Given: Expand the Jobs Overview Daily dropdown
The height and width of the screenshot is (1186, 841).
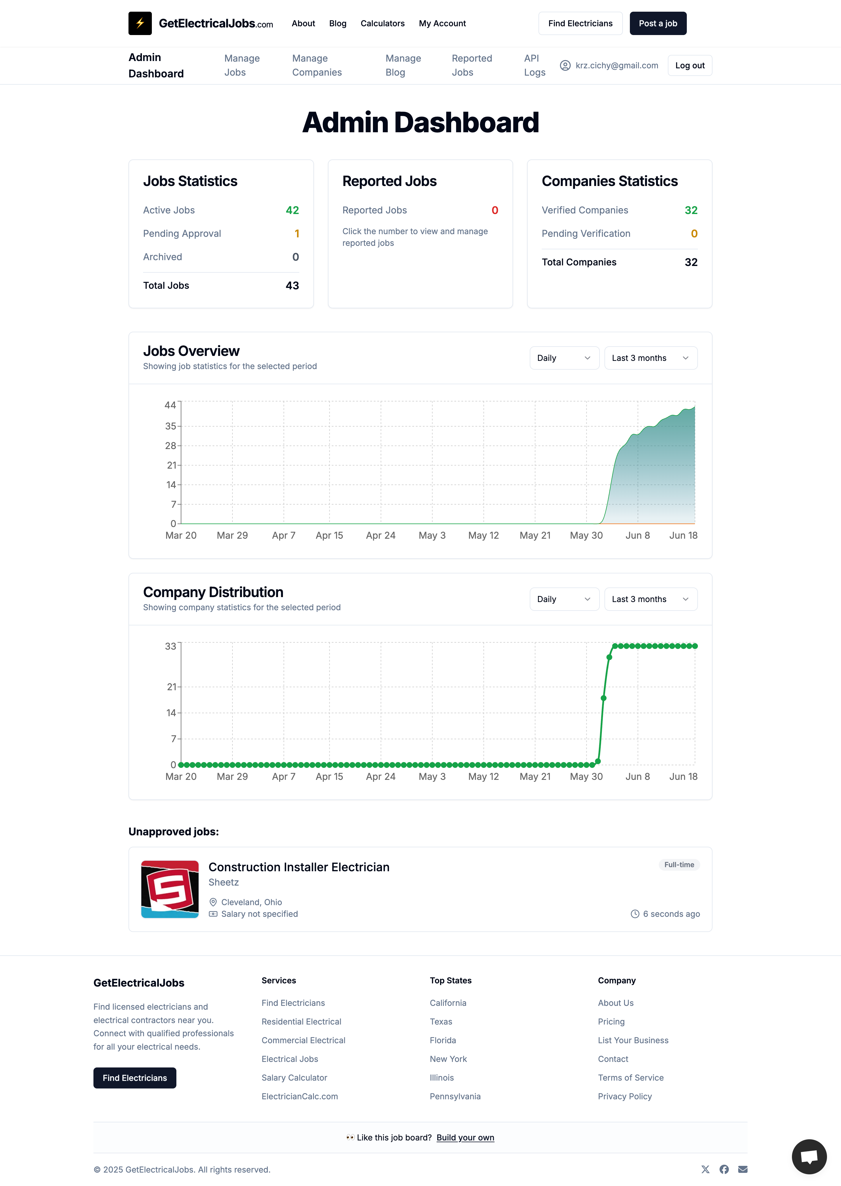Looking at the screenshot, I should 564,358.
